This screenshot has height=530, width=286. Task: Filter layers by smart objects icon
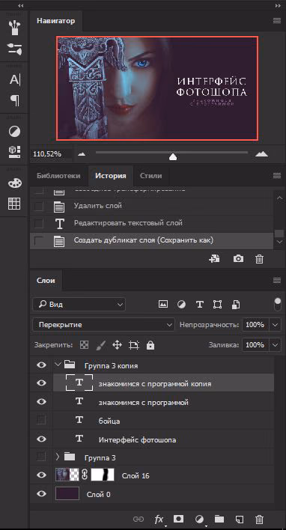coord(236,305)
